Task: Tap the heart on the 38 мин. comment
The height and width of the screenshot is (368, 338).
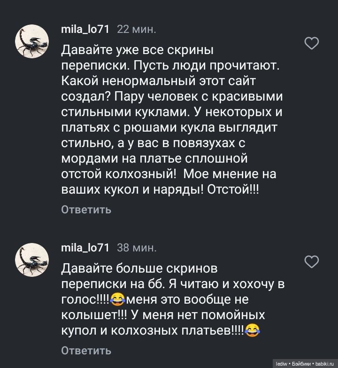Action: coord(312,261)
